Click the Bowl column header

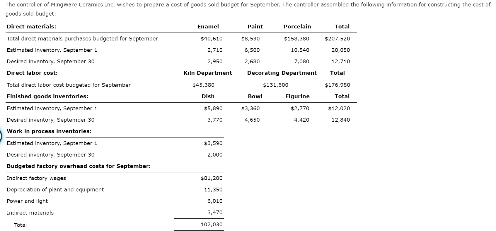pos(255,96)
